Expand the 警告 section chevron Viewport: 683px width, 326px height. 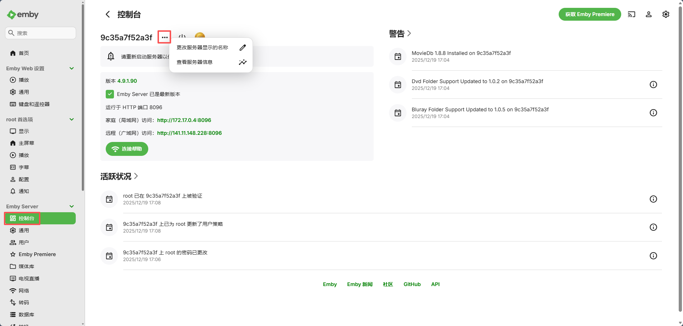point(409,34)
